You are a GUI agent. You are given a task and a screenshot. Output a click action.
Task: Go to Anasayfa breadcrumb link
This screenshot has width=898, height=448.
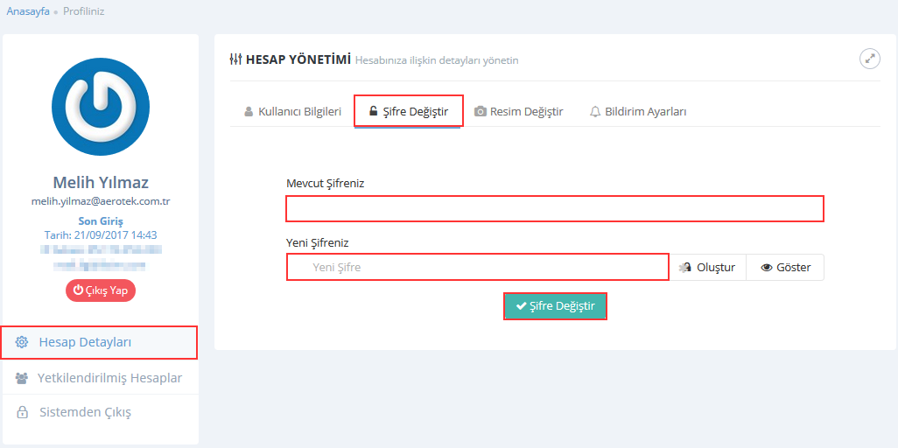[x=28, y=12]
